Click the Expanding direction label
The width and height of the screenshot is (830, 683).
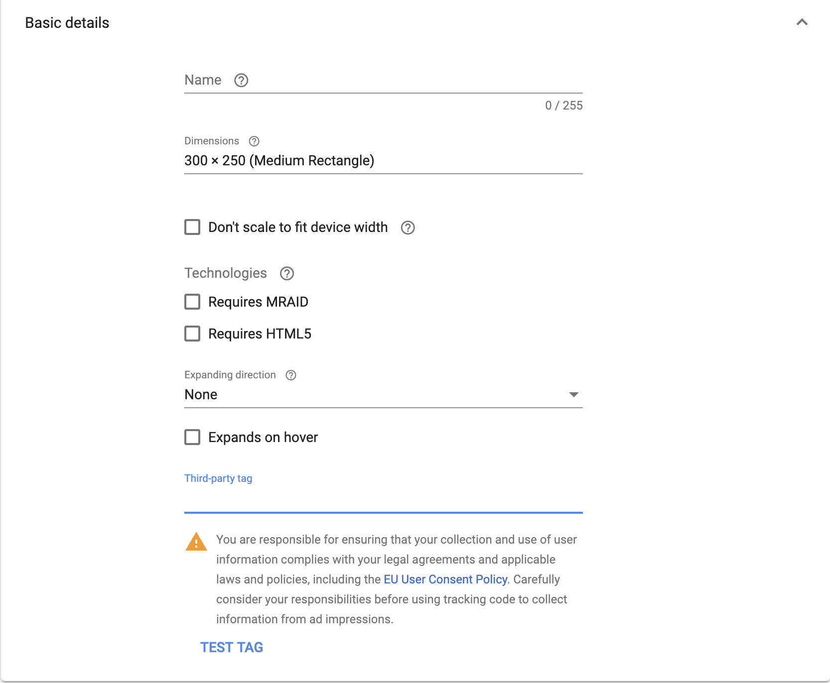click(230, 375)
